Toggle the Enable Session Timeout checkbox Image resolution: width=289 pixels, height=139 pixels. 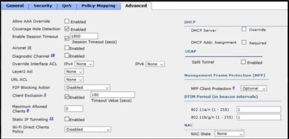coord(67,38)
